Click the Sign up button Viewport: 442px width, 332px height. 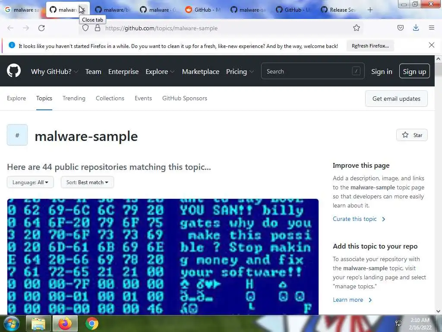click(414, 71)
